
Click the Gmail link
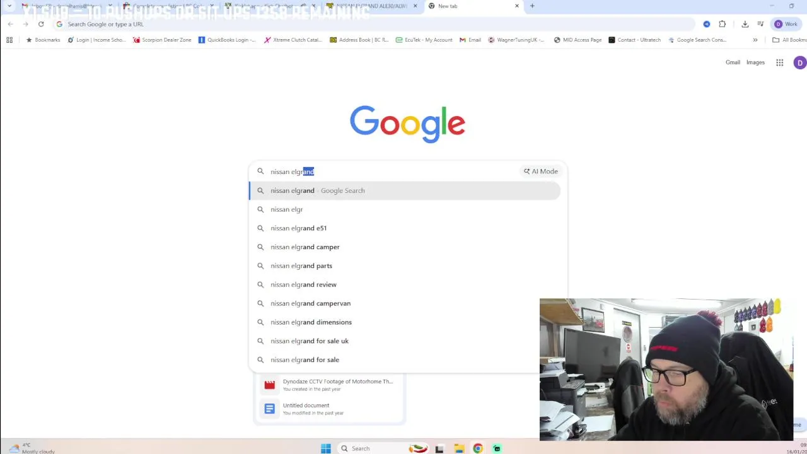pos(733,62)
